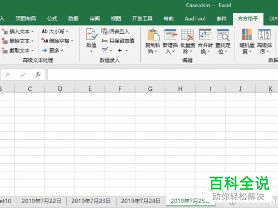The width and height of the screenshot is (278, 208).
Task: Select column H header
Action: pyautogui.click(x=180, y=89)
